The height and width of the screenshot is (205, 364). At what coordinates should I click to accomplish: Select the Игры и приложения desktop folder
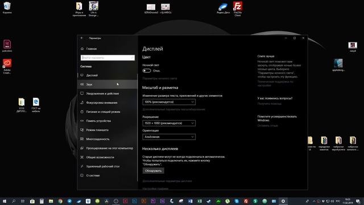tap(79, 9)
